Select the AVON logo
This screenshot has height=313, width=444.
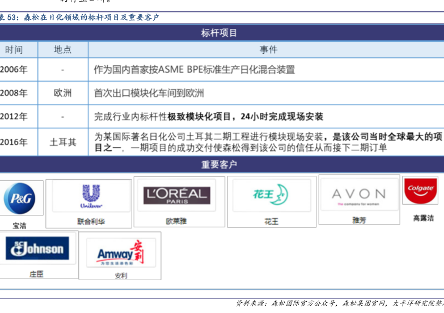pos(358,194)
